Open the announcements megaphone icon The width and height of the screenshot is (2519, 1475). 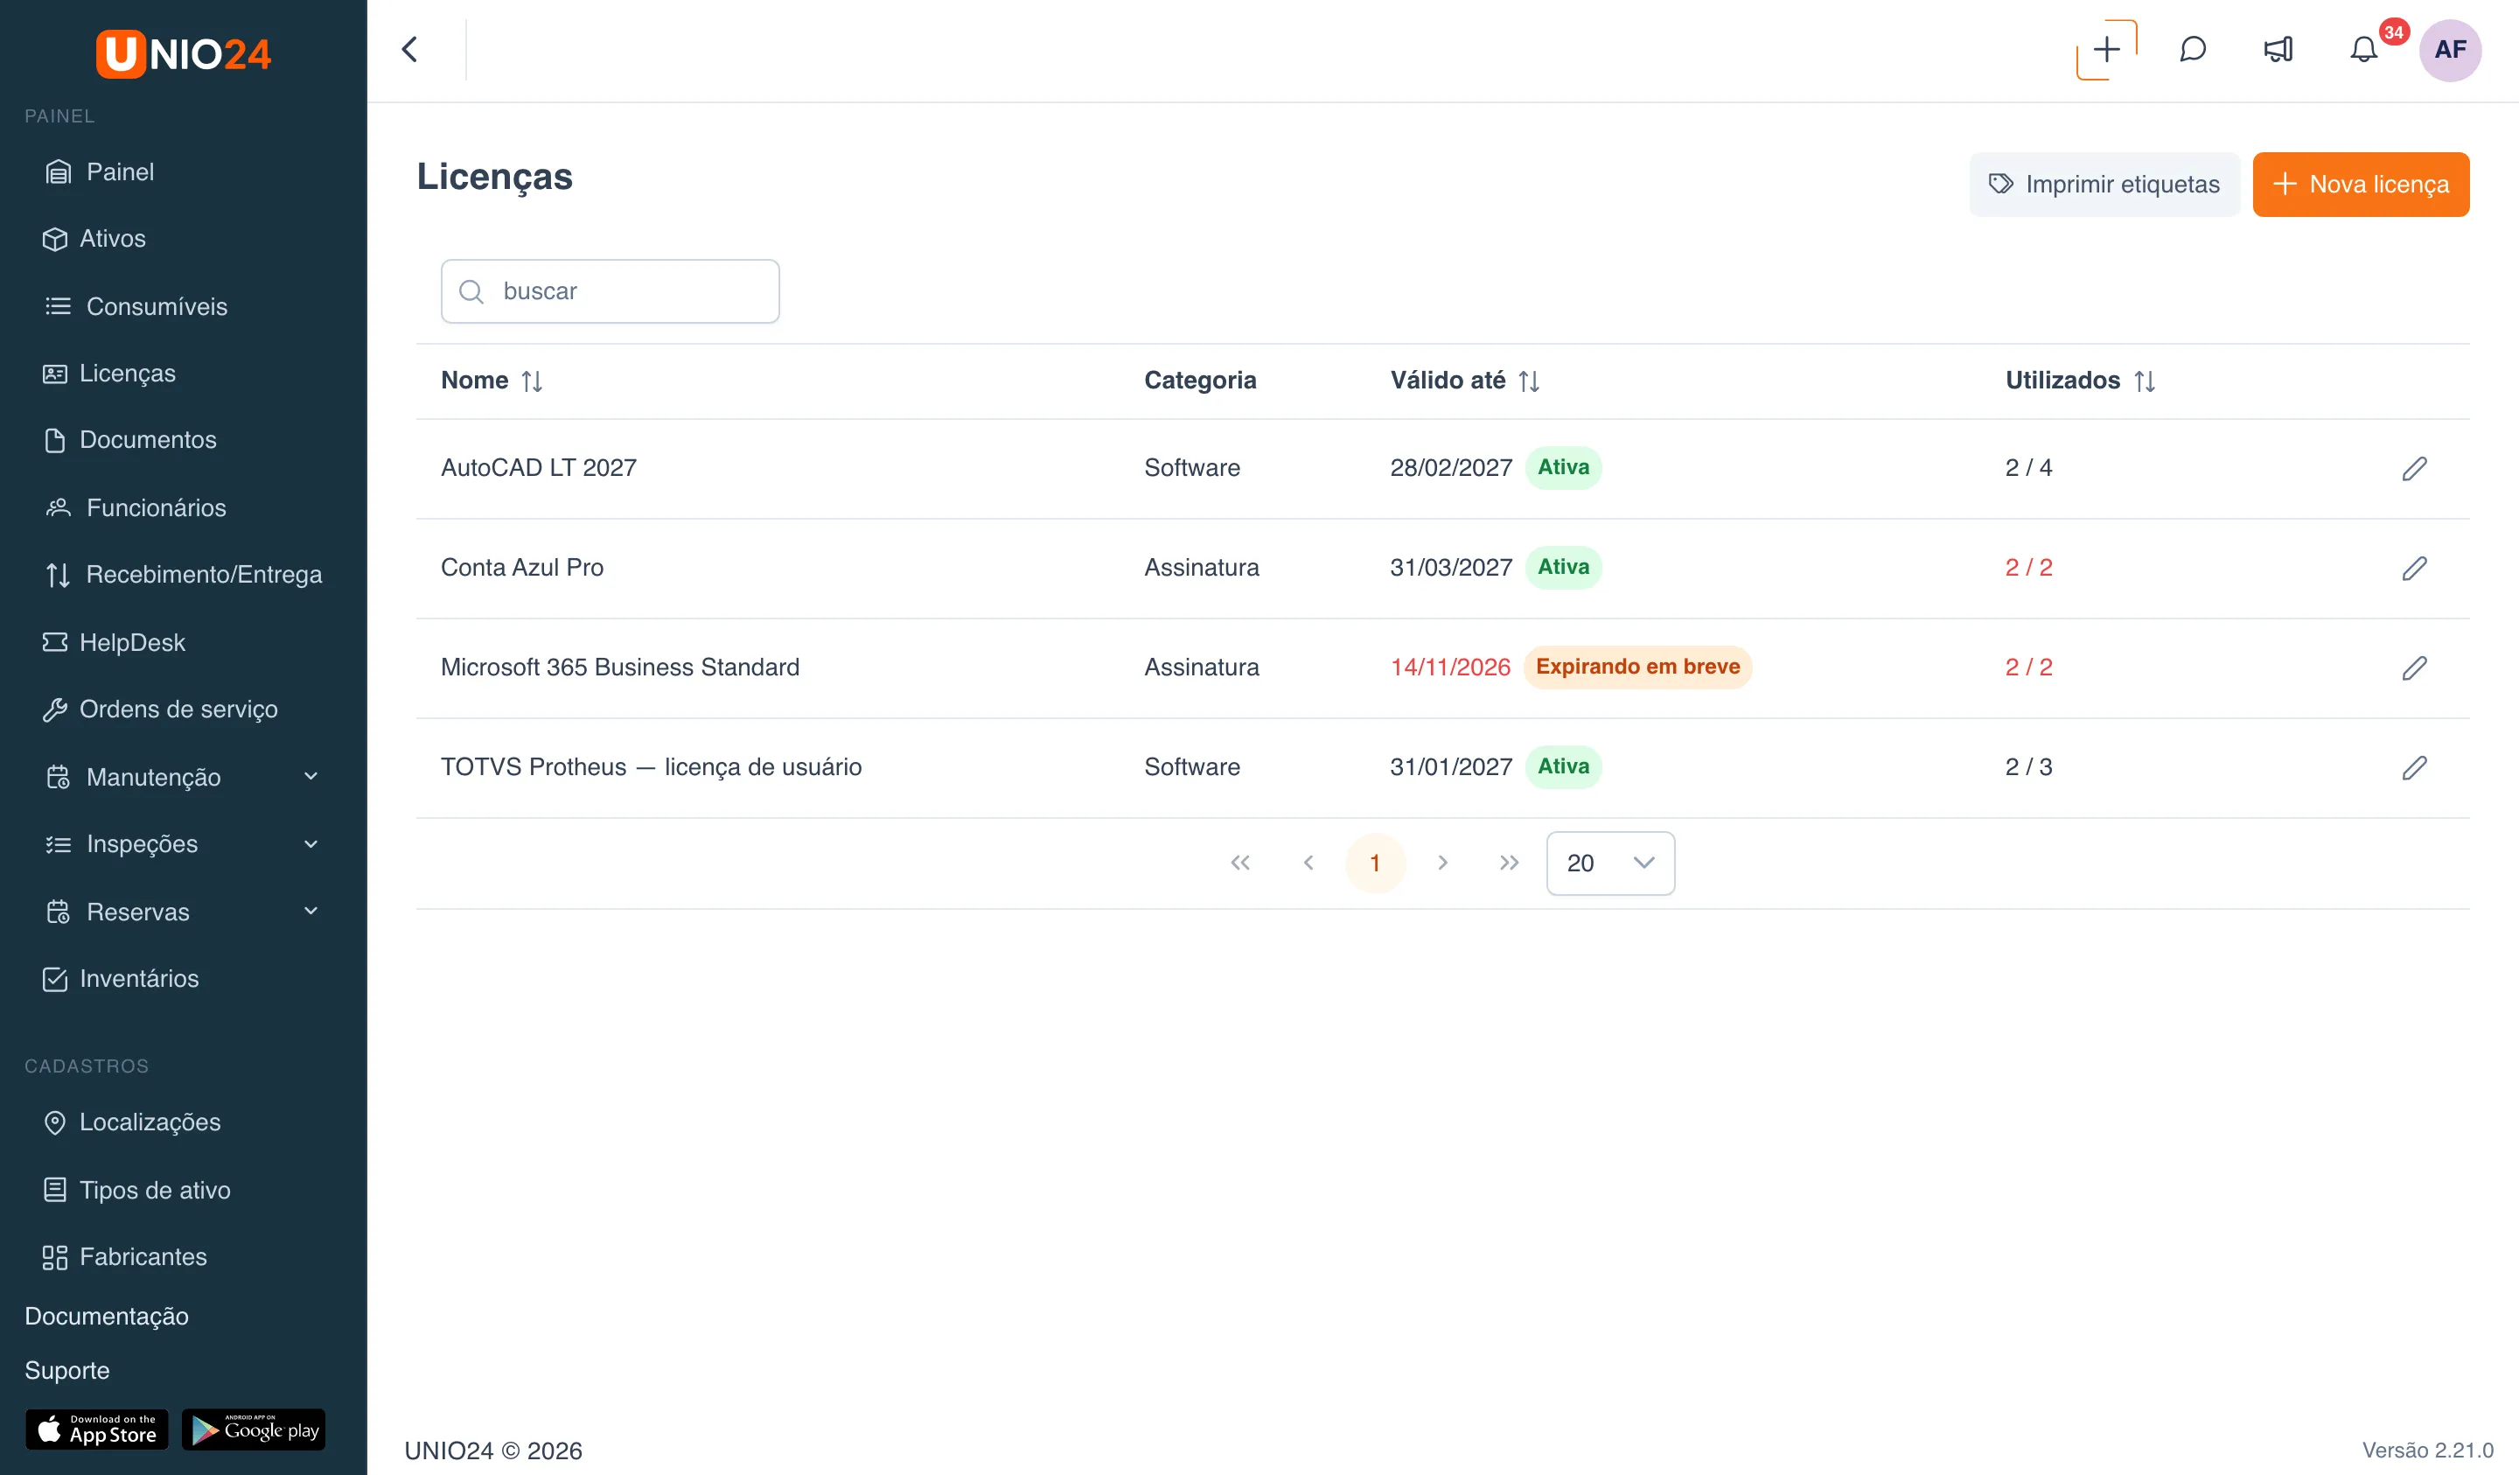coord(2278,50)
